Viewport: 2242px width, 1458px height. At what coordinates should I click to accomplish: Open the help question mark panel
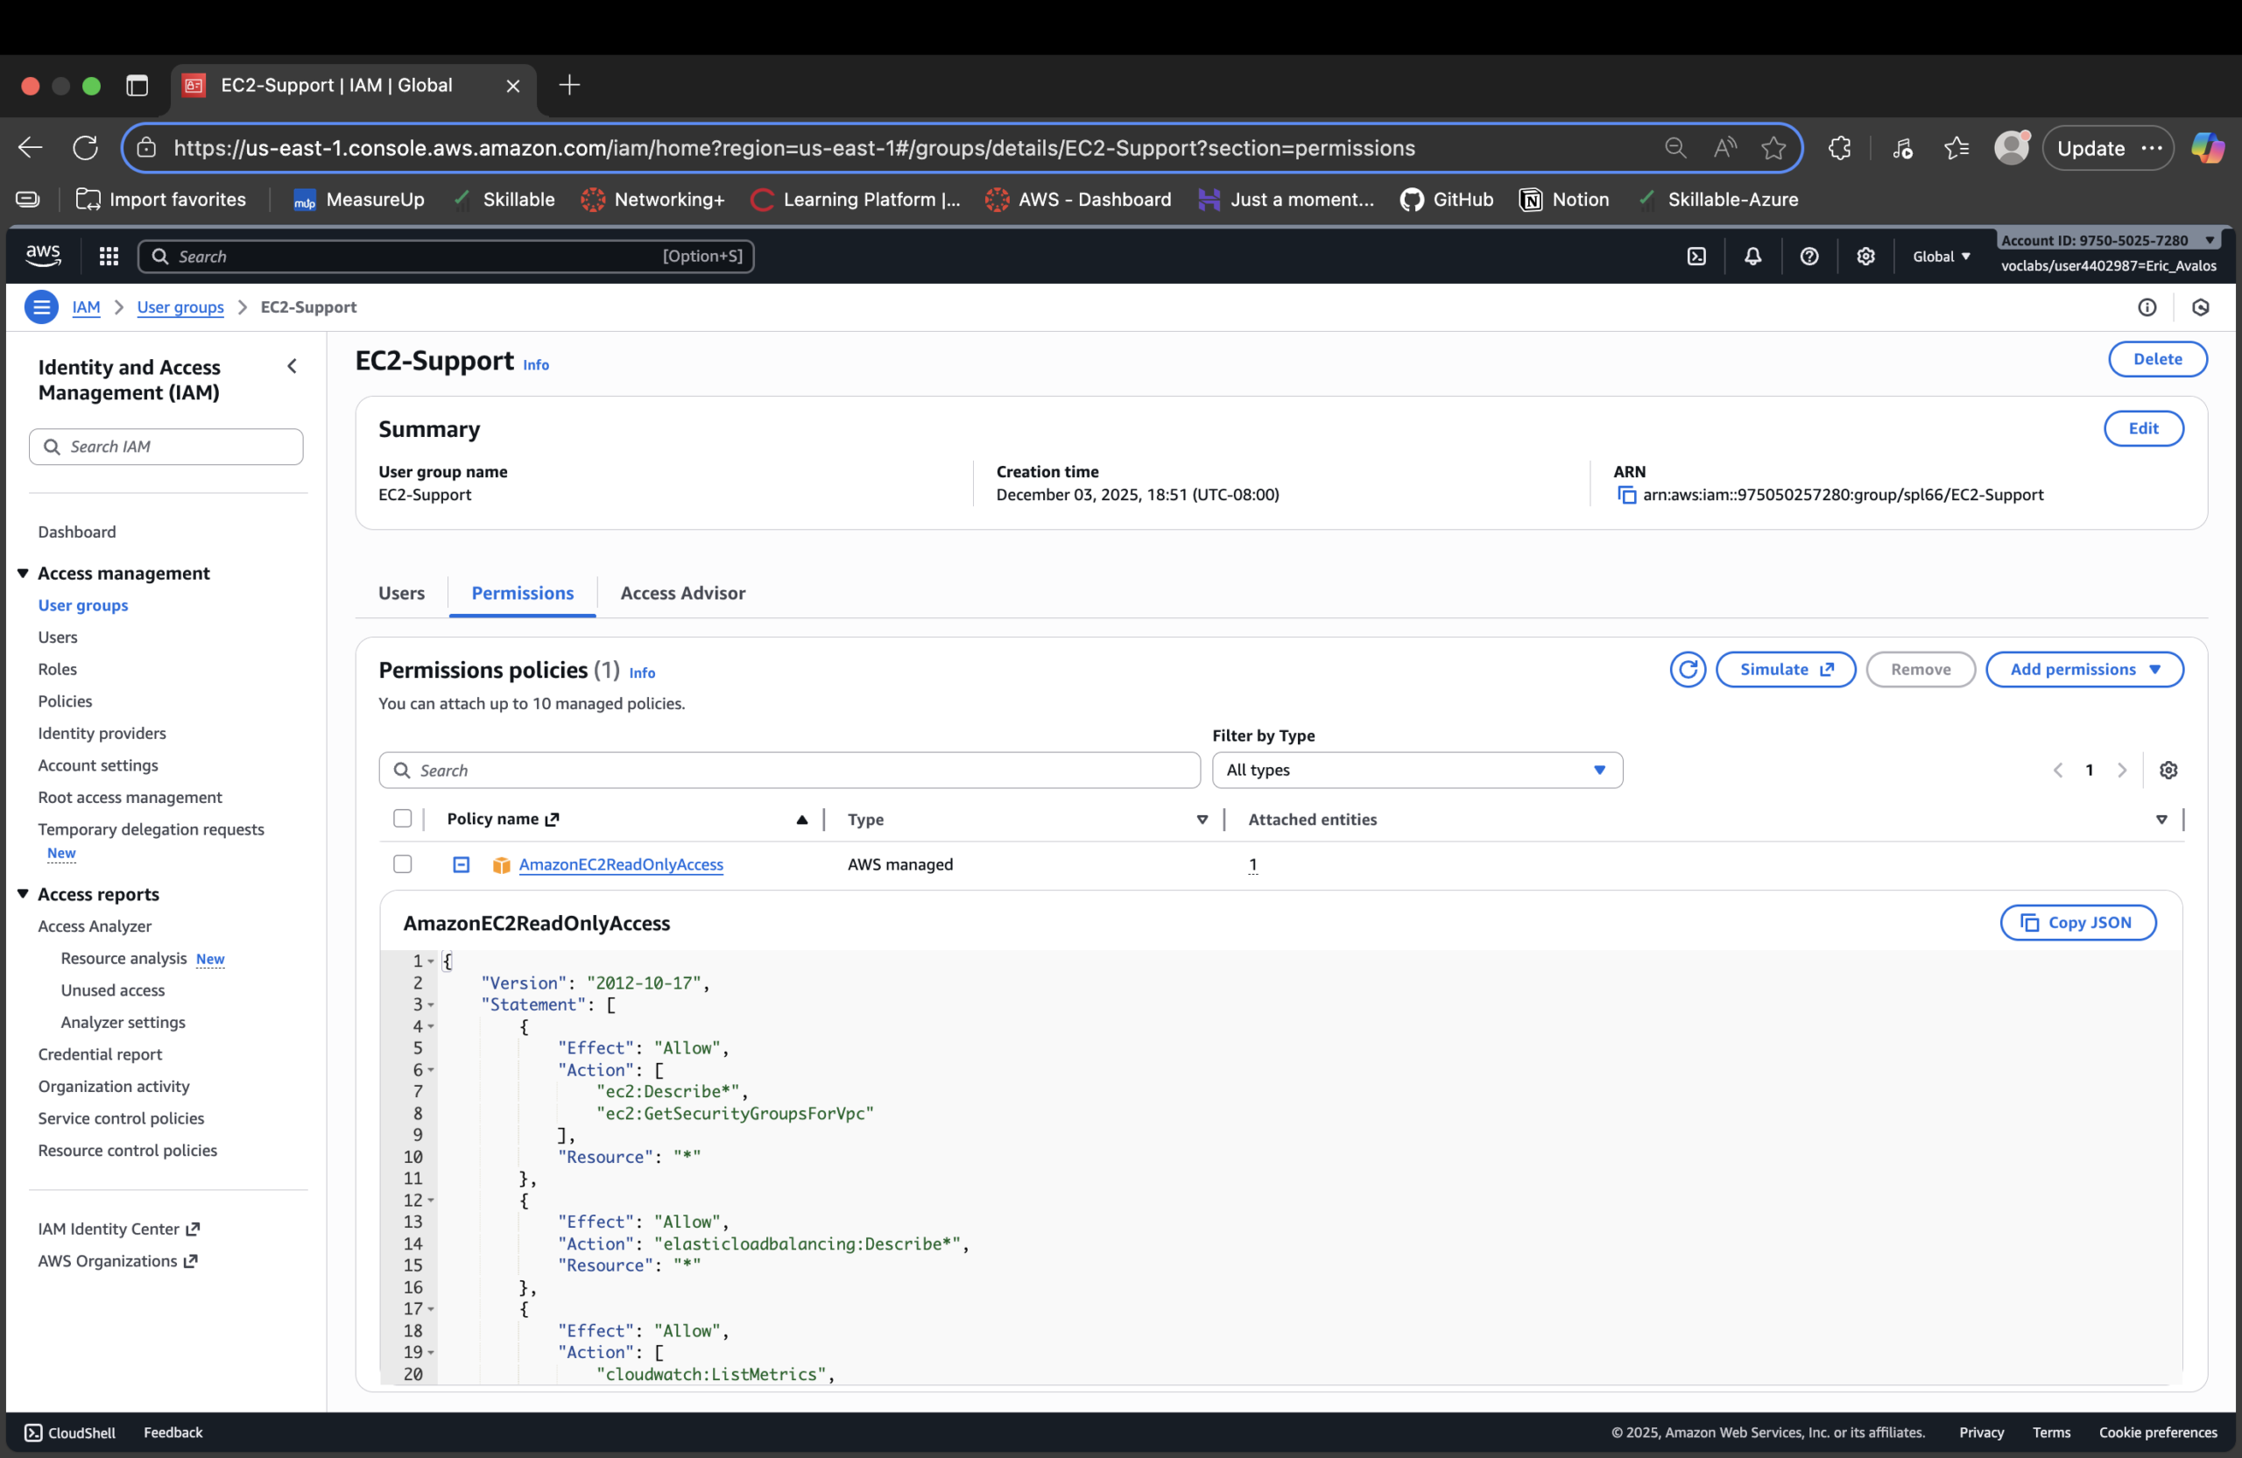(x=1808, y=255)
